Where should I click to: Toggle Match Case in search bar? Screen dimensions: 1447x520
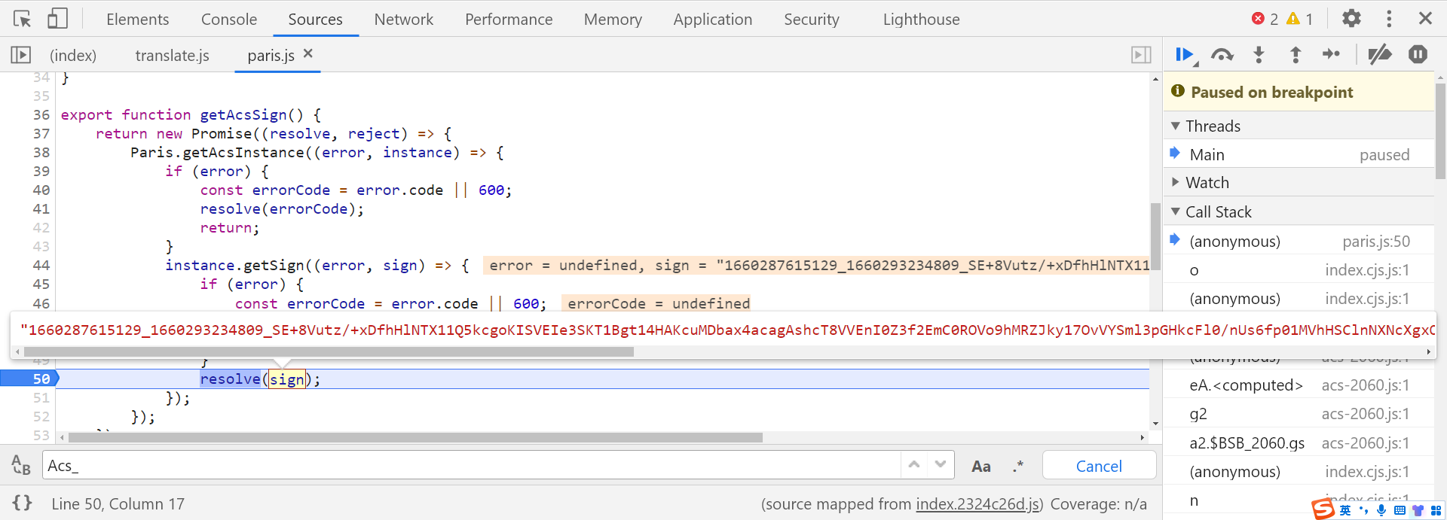981,466
